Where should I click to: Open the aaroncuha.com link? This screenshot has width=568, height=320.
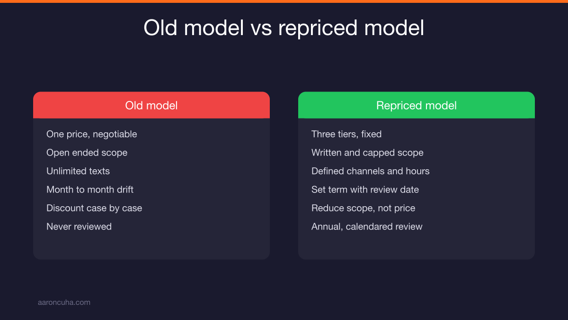tap(64, 302)
